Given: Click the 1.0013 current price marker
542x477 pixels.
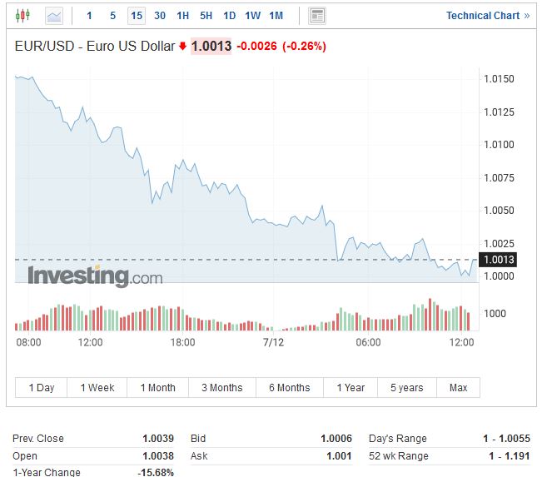Looking at the screenshot, I should [x=500, y=260].
